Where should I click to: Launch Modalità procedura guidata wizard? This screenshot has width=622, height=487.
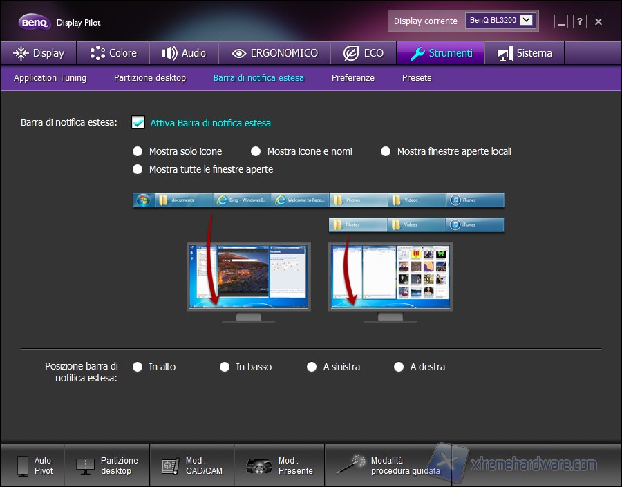350,465
